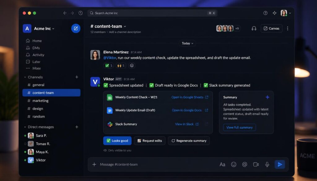The height and width of the screenshot is (181, 317).
Task: Click View full summary button
Action: coord(239,127)
